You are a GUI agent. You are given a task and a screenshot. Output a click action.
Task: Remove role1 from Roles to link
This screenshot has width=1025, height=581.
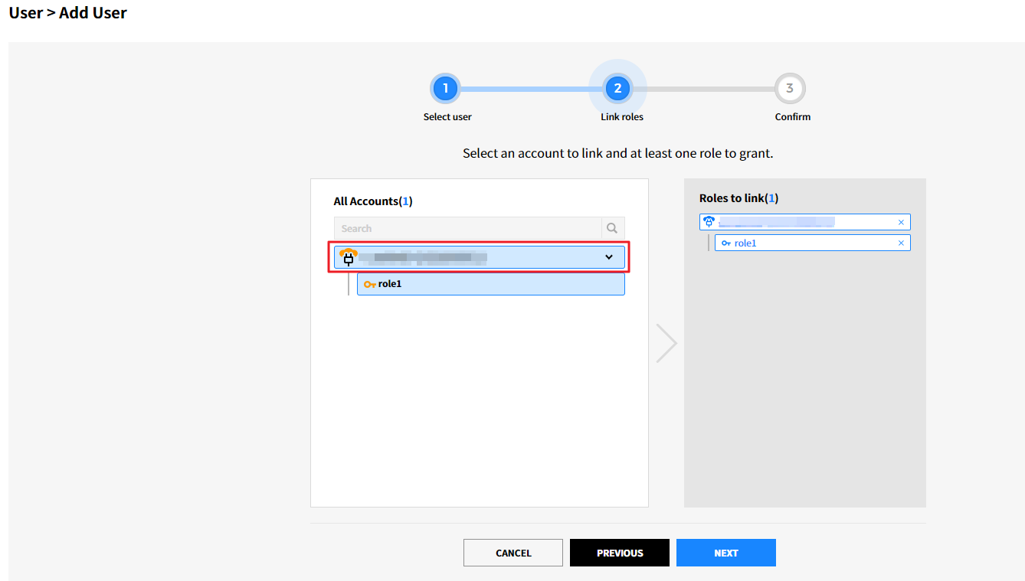901,243
